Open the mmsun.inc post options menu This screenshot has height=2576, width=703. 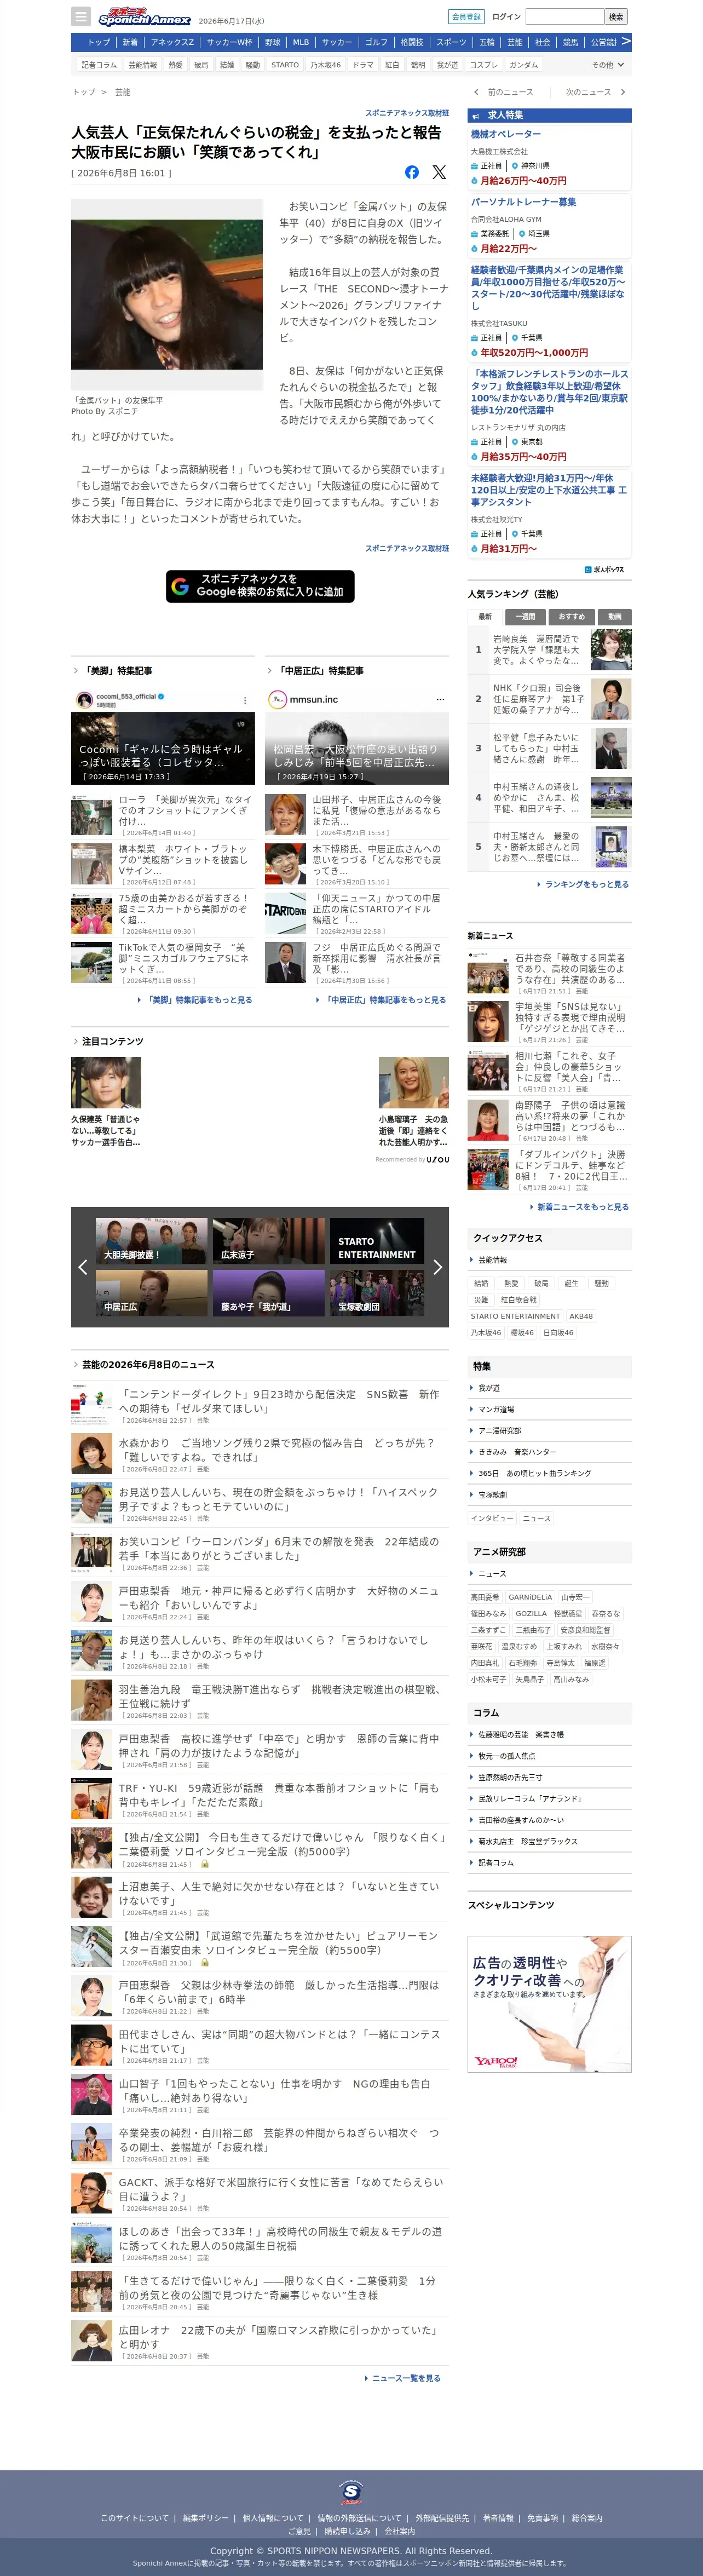pyautogui.click(x=440, y=699)
